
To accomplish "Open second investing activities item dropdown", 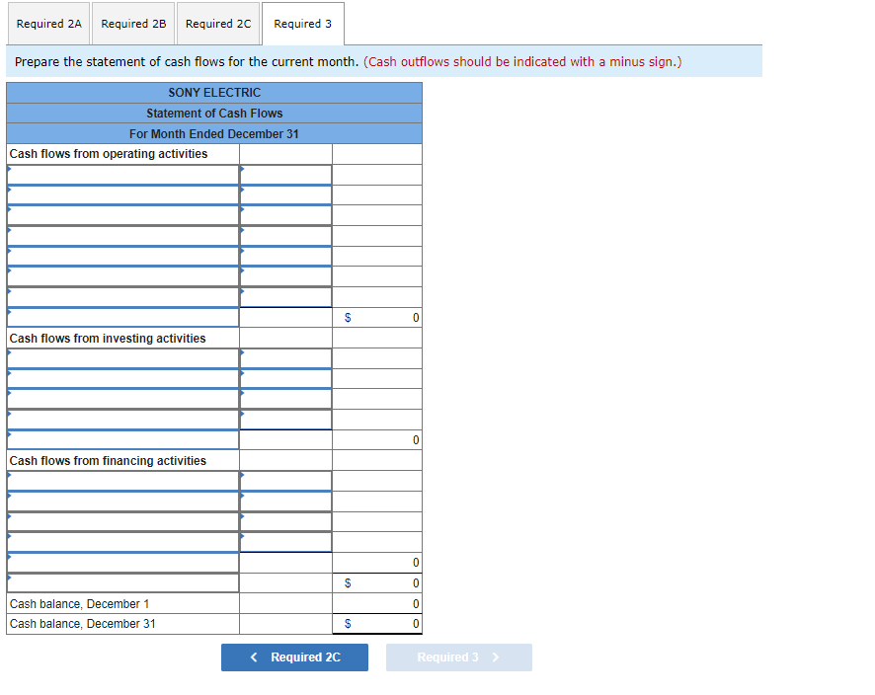I will coord(123,379).
